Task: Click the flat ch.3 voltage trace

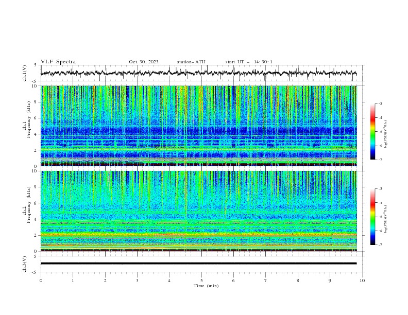Action: click(x=198, y=264)
